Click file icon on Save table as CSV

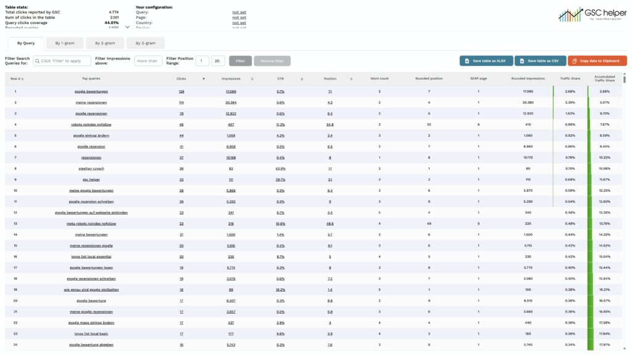(522, 61)
